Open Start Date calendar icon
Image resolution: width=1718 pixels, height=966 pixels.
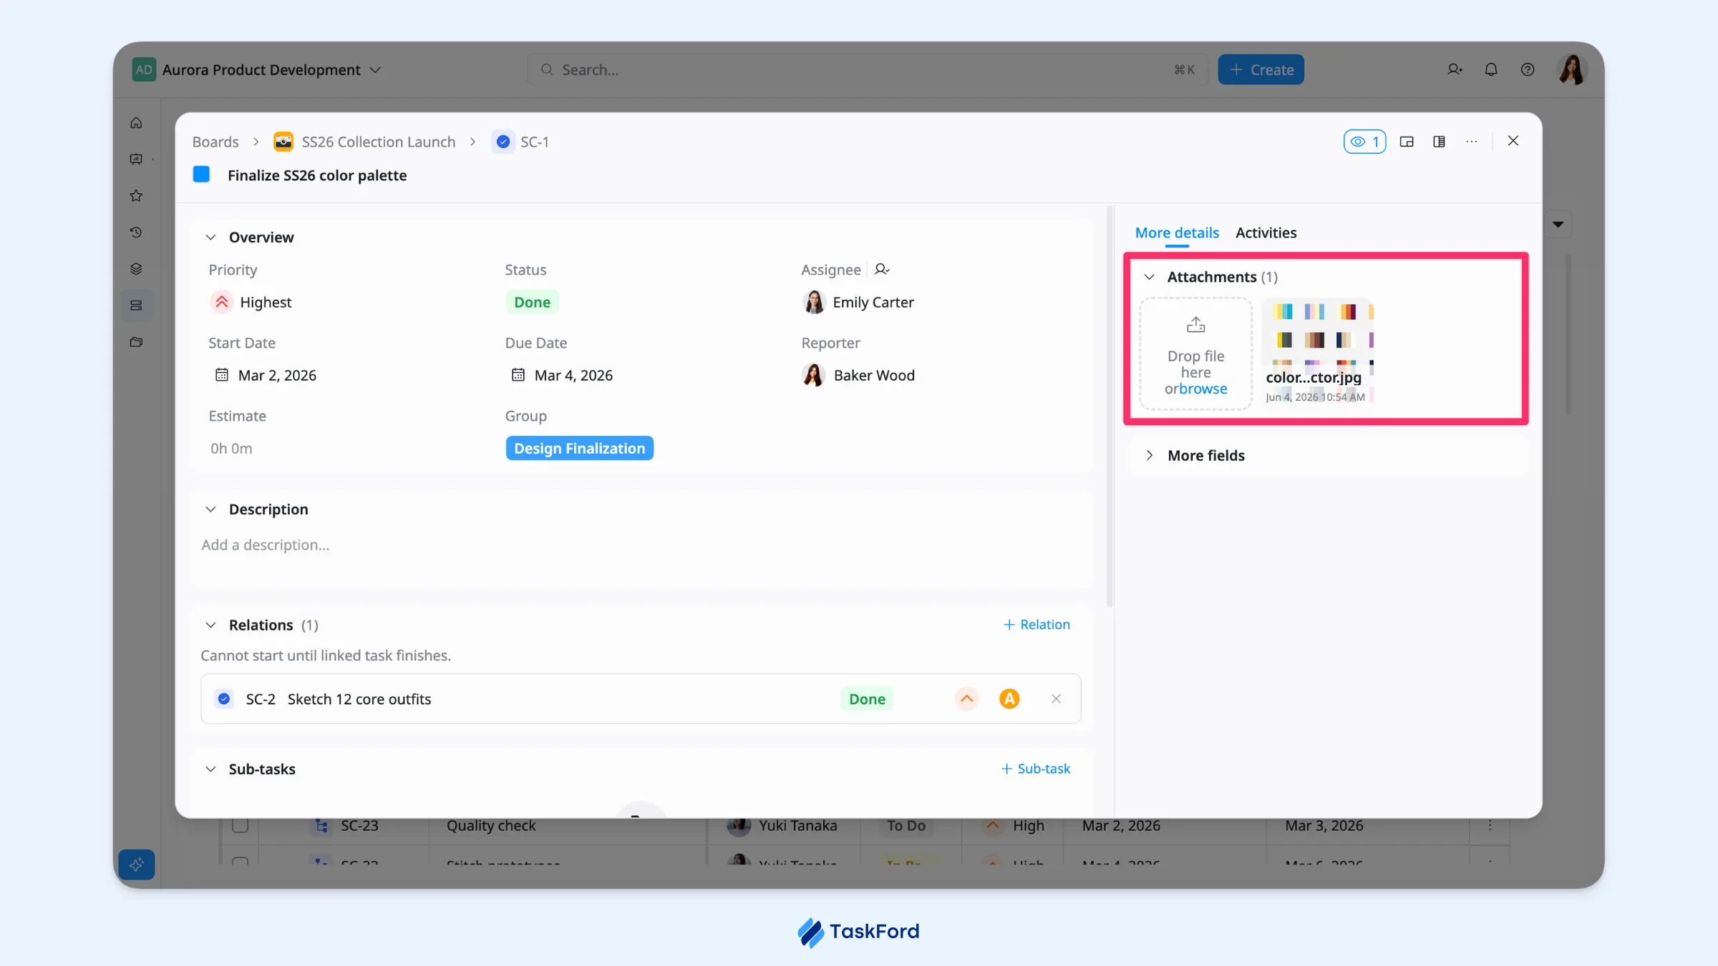coord(222,375)
